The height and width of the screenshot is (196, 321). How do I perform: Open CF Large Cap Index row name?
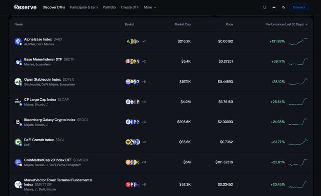click(x=40, y=100)
